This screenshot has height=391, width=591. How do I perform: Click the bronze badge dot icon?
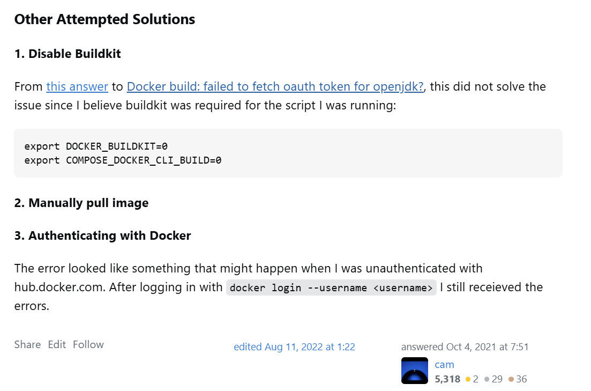click(x=511, y=379)
